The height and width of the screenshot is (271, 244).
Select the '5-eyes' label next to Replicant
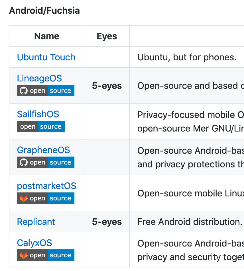pos(107,221)
